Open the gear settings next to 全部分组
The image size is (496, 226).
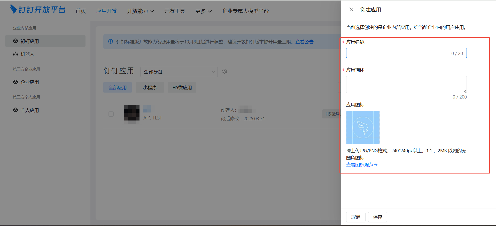tap(224, 71)
